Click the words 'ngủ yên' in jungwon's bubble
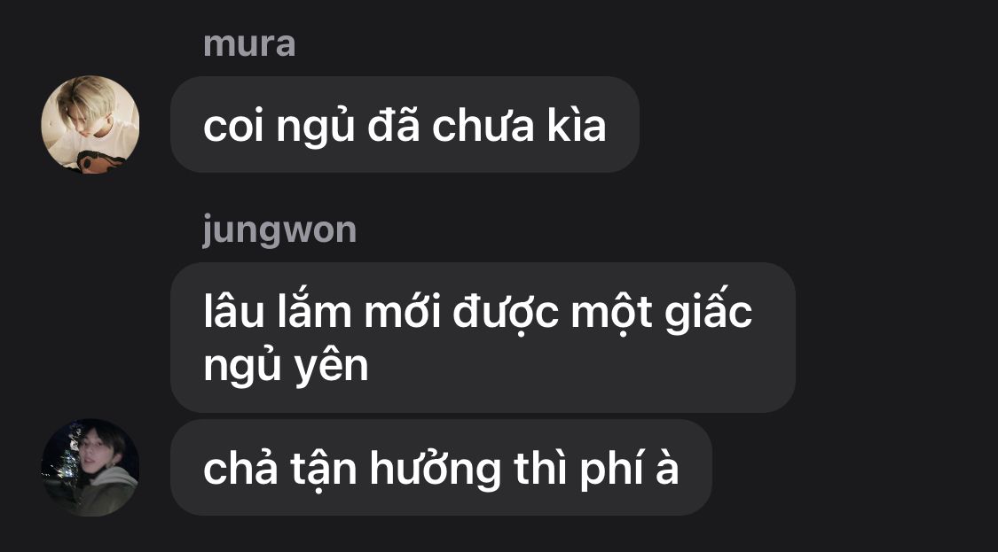998x552 pixels. pos(287,365)
